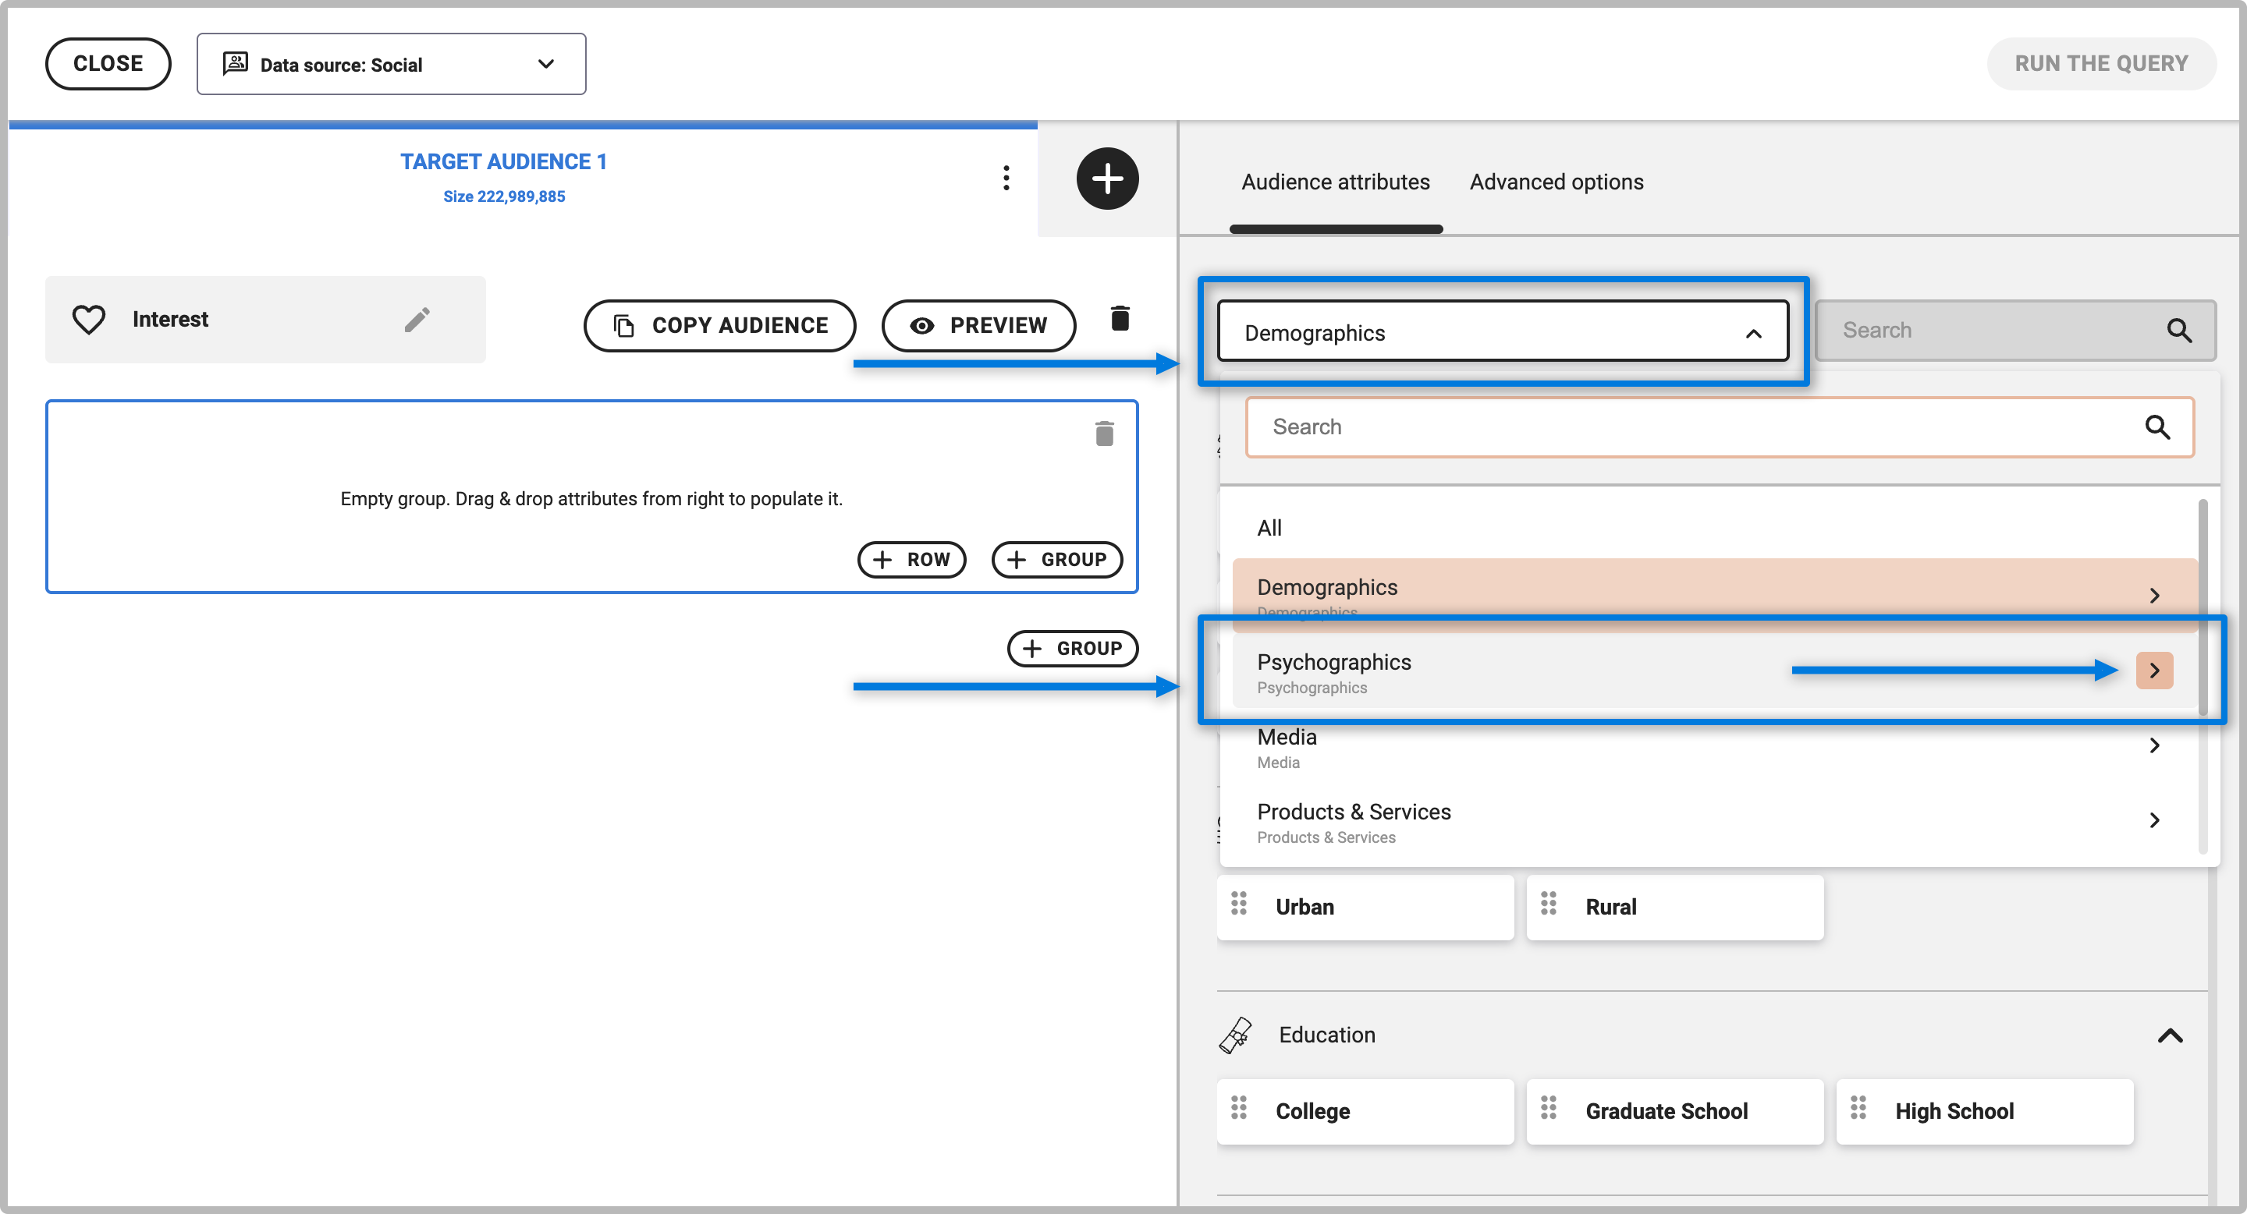Click the black plus add-audience icon
This screenshot has width=2247, height=1214.
1106,179
